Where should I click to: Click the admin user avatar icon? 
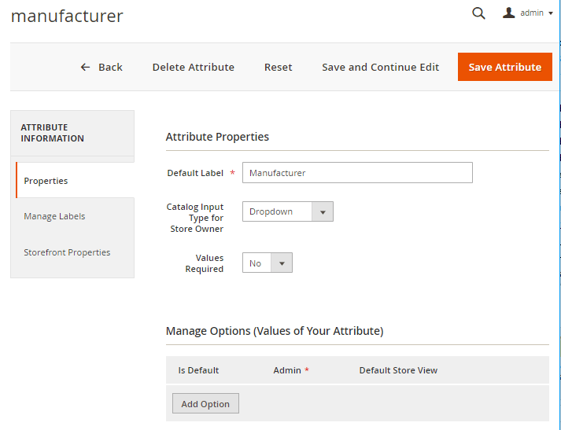click(x=509, y=13)
